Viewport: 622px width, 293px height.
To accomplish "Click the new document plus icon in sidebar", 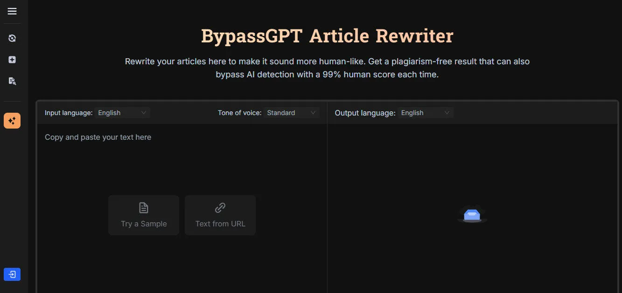I will click(12, 59).
